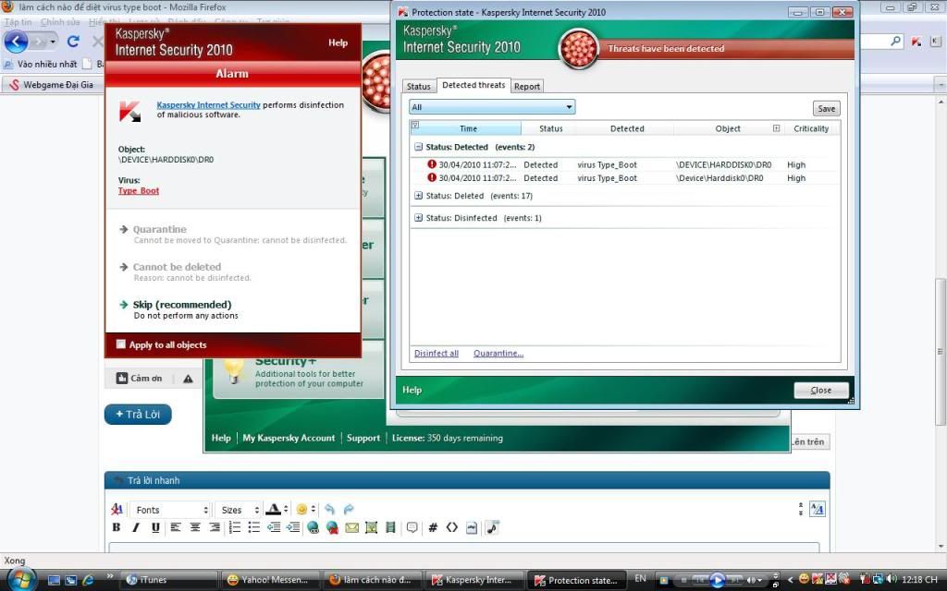Open the Report tab
Screen dimensions: 947x591
click(x=526, y=86)
